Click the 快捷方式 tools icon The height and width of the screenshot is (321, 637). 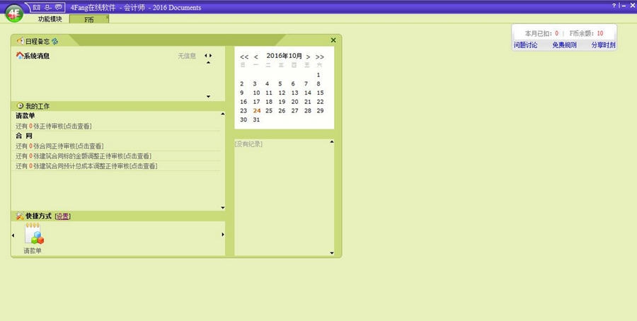coord(19,216)
